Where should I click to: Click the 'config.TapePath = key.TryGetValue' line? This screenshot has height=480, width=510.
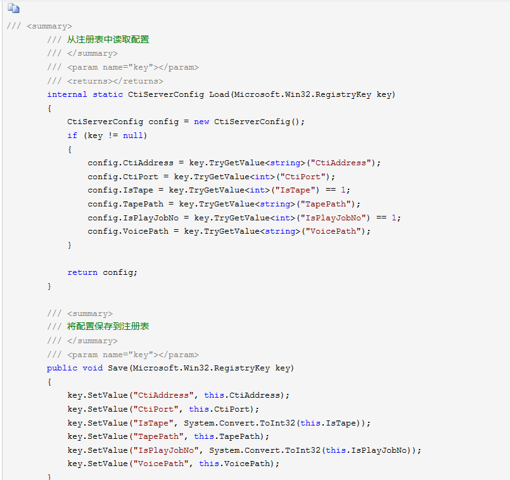click(x=224, y=205)
